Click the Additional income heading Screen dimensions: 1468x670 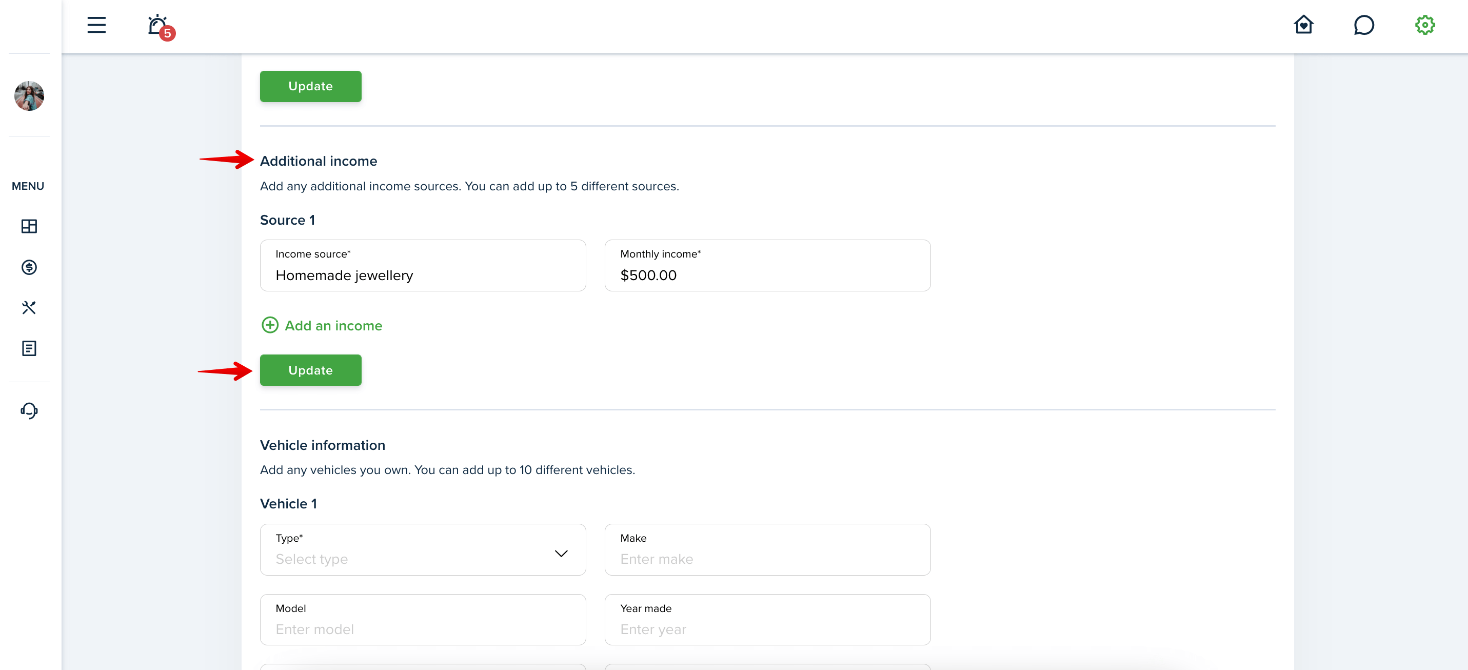[x=319, y=162]
